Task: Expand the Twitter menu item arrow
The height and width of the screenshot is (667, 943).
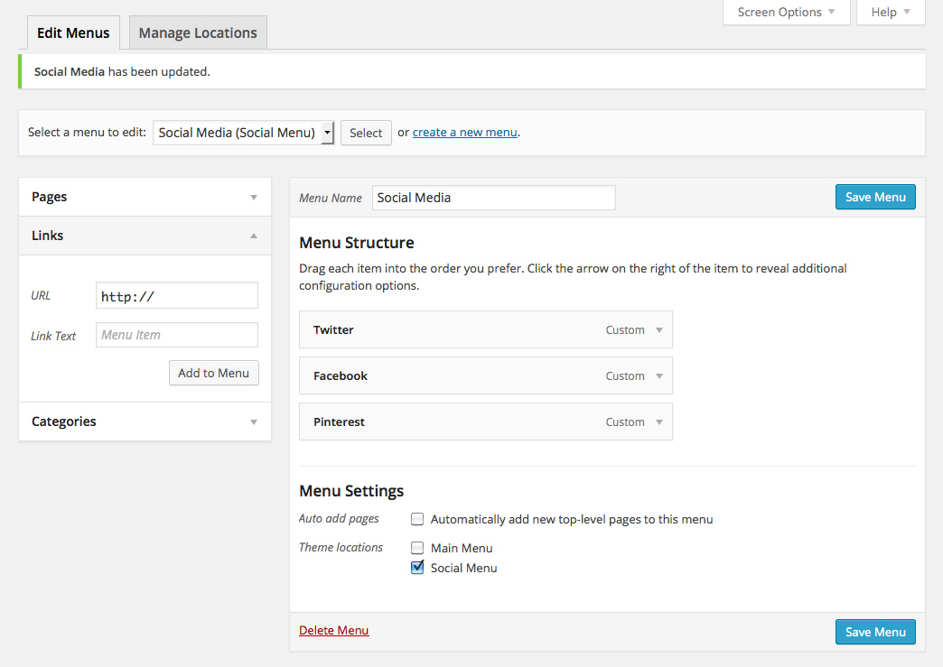Action: pos(659,330)
